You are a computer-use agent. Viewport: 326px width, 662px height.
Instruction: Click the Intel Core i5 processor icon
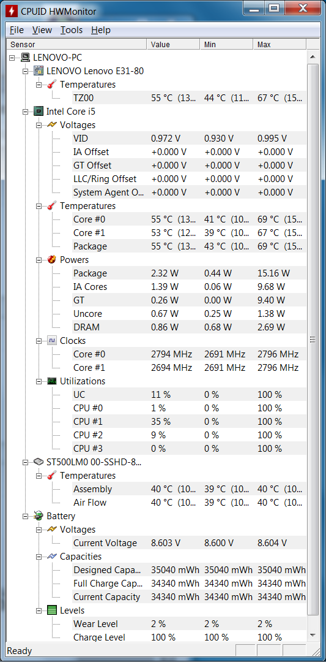[x=39, y=111]
